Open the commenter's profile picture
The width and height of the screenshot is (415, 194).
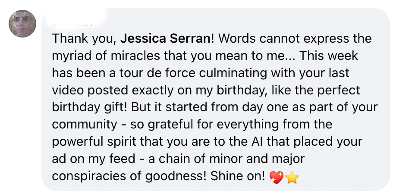pos(22,23)
